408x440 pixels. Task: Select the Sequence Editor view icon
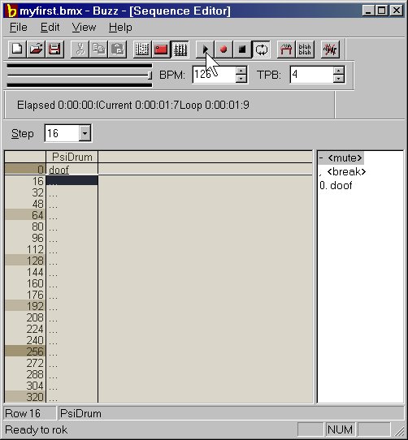(180, 50)
